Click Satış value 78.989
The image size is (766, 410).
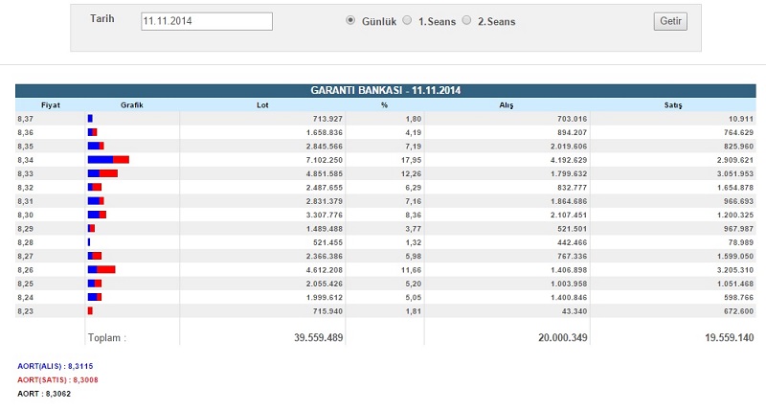tap(740, 242)
